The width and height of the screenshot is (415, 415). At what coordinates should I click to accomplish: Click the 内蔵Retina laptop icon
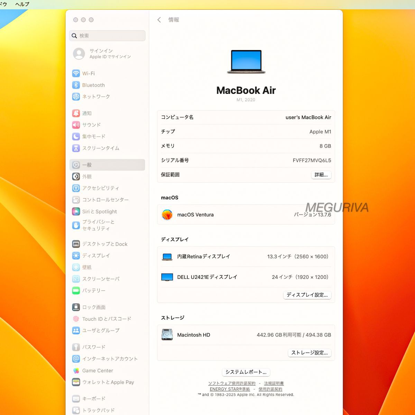tap(167, 257)
